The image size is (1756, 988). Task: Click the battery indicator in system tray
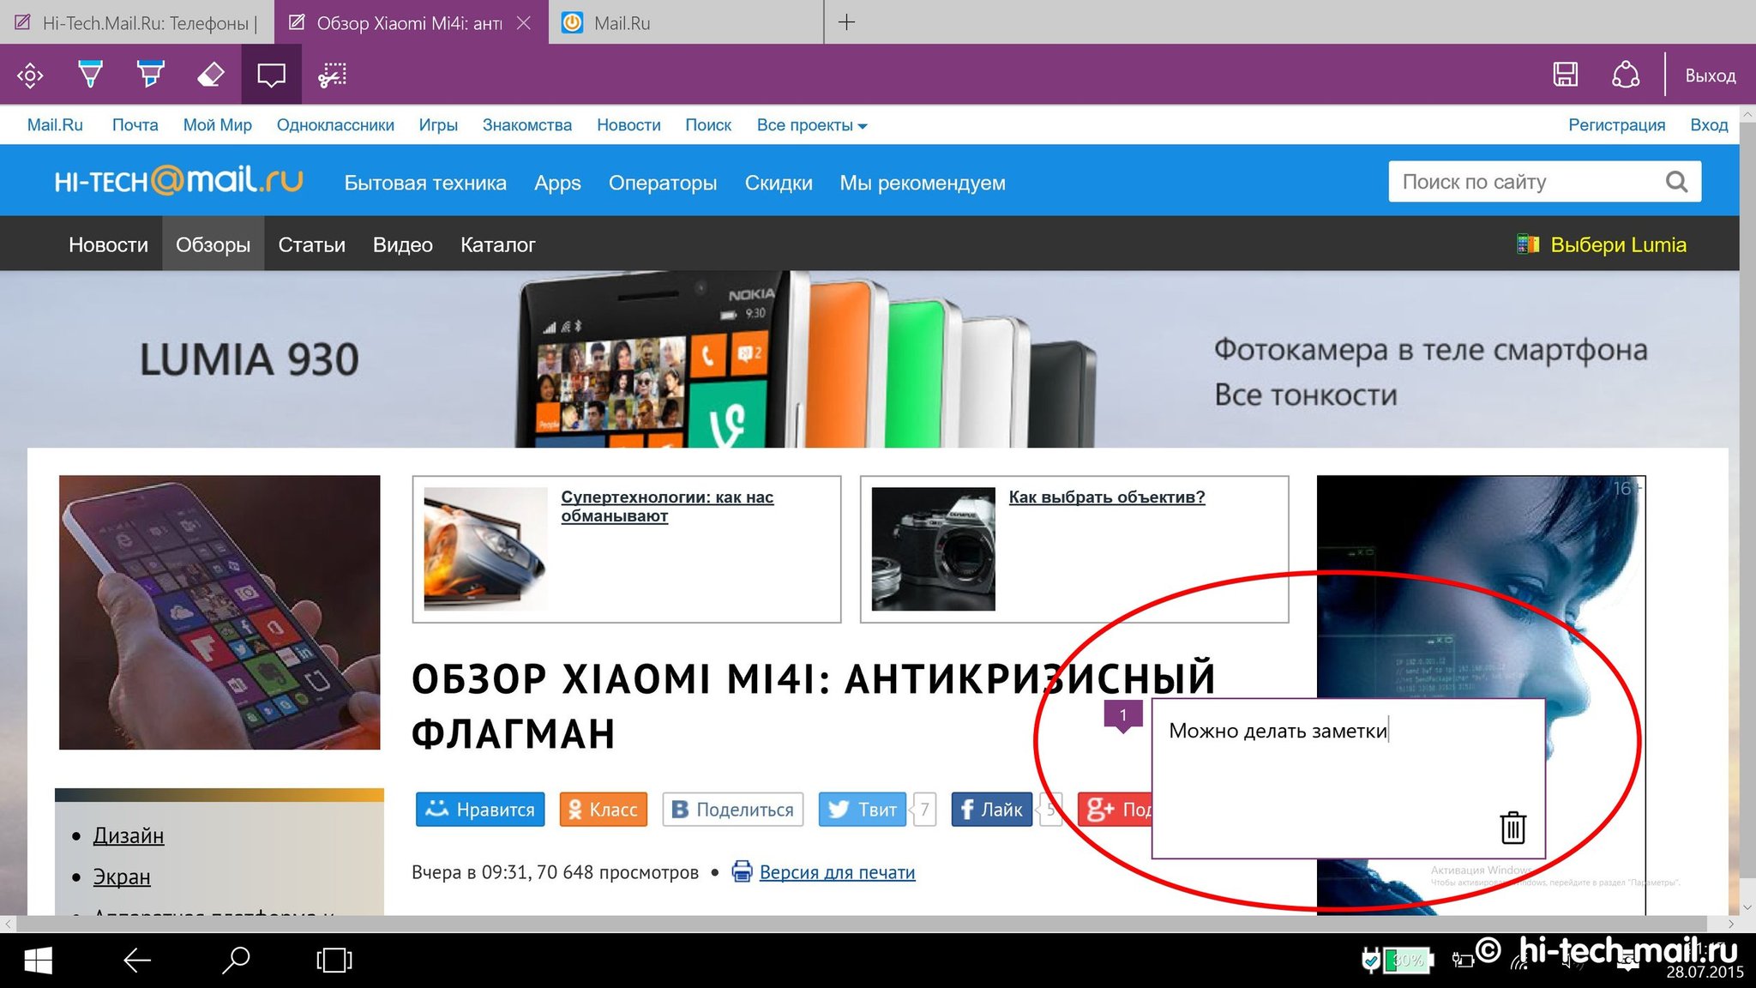click(x=1407, y=961)
